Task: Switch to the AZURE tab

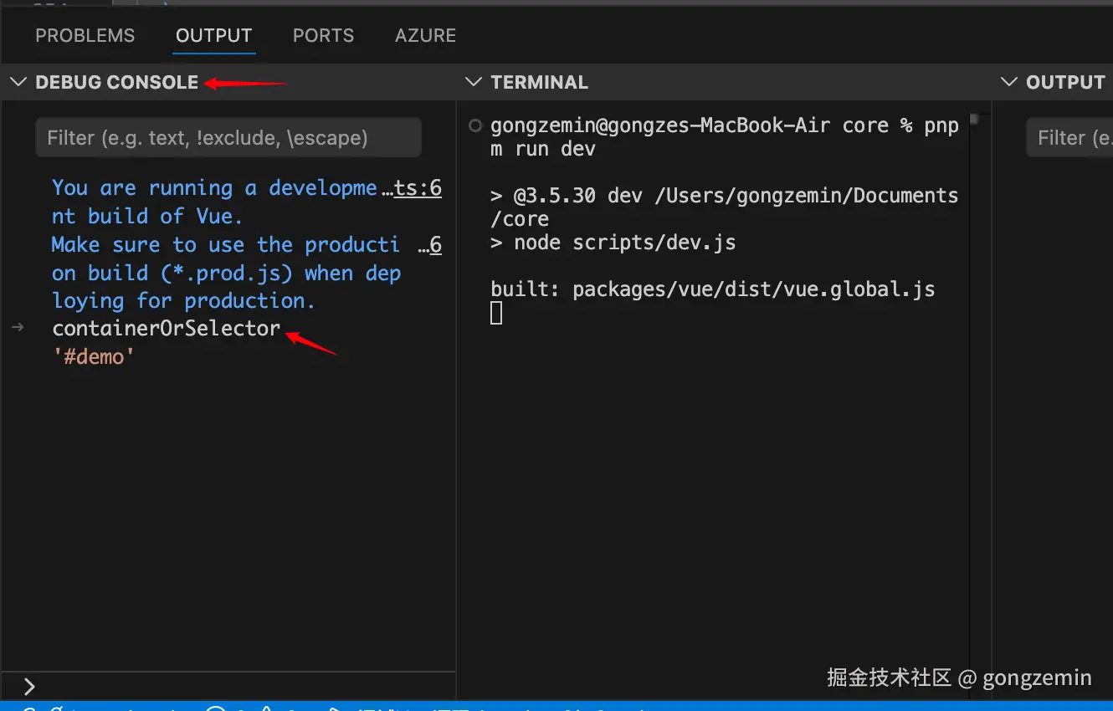Action: (425, 36)
